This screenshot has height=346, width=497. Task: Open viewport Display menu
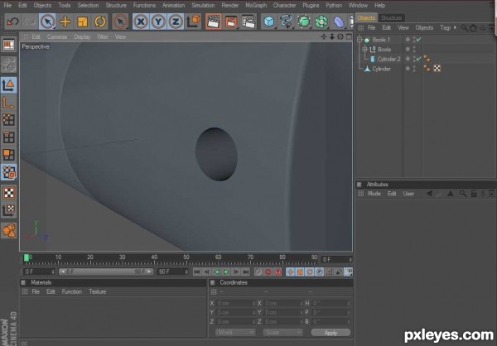[x=82, y=36]
